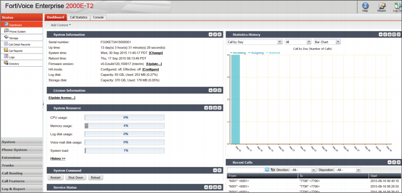
Task: Expand the Phone System menu section
Action: pos(21,150)
